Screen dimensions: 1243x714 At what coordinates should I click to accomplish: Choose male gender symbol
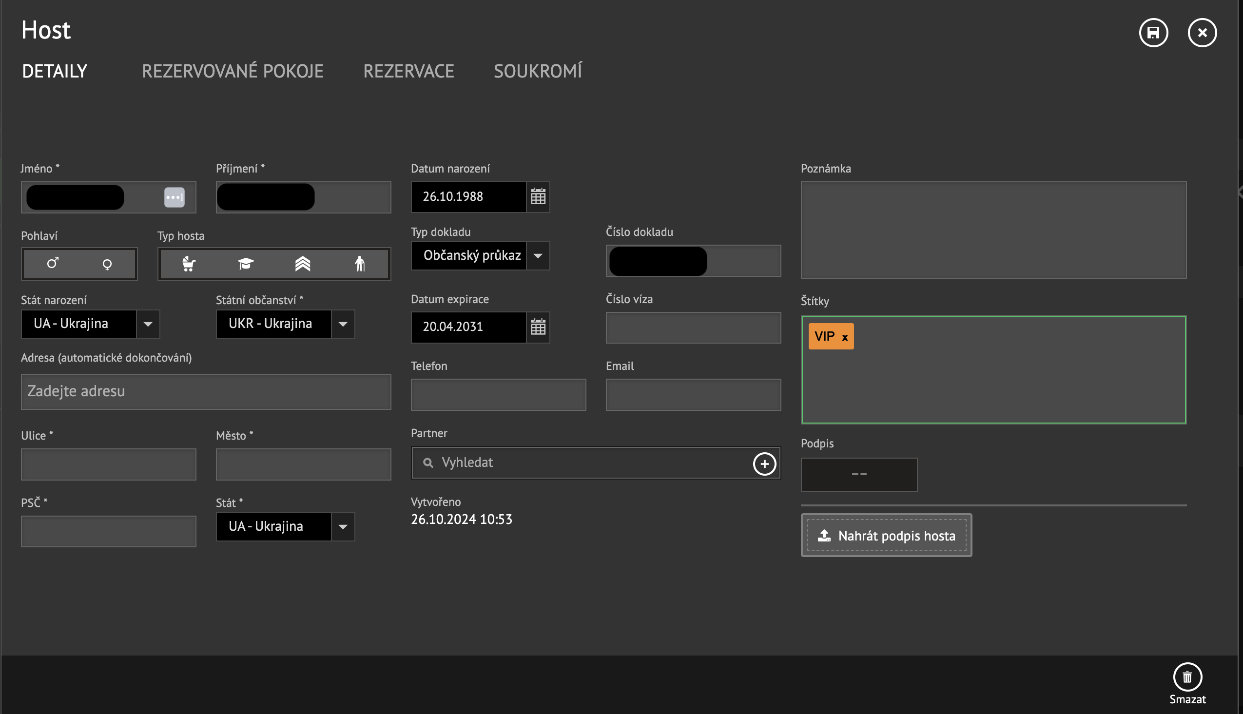click(x=53, y=264)
